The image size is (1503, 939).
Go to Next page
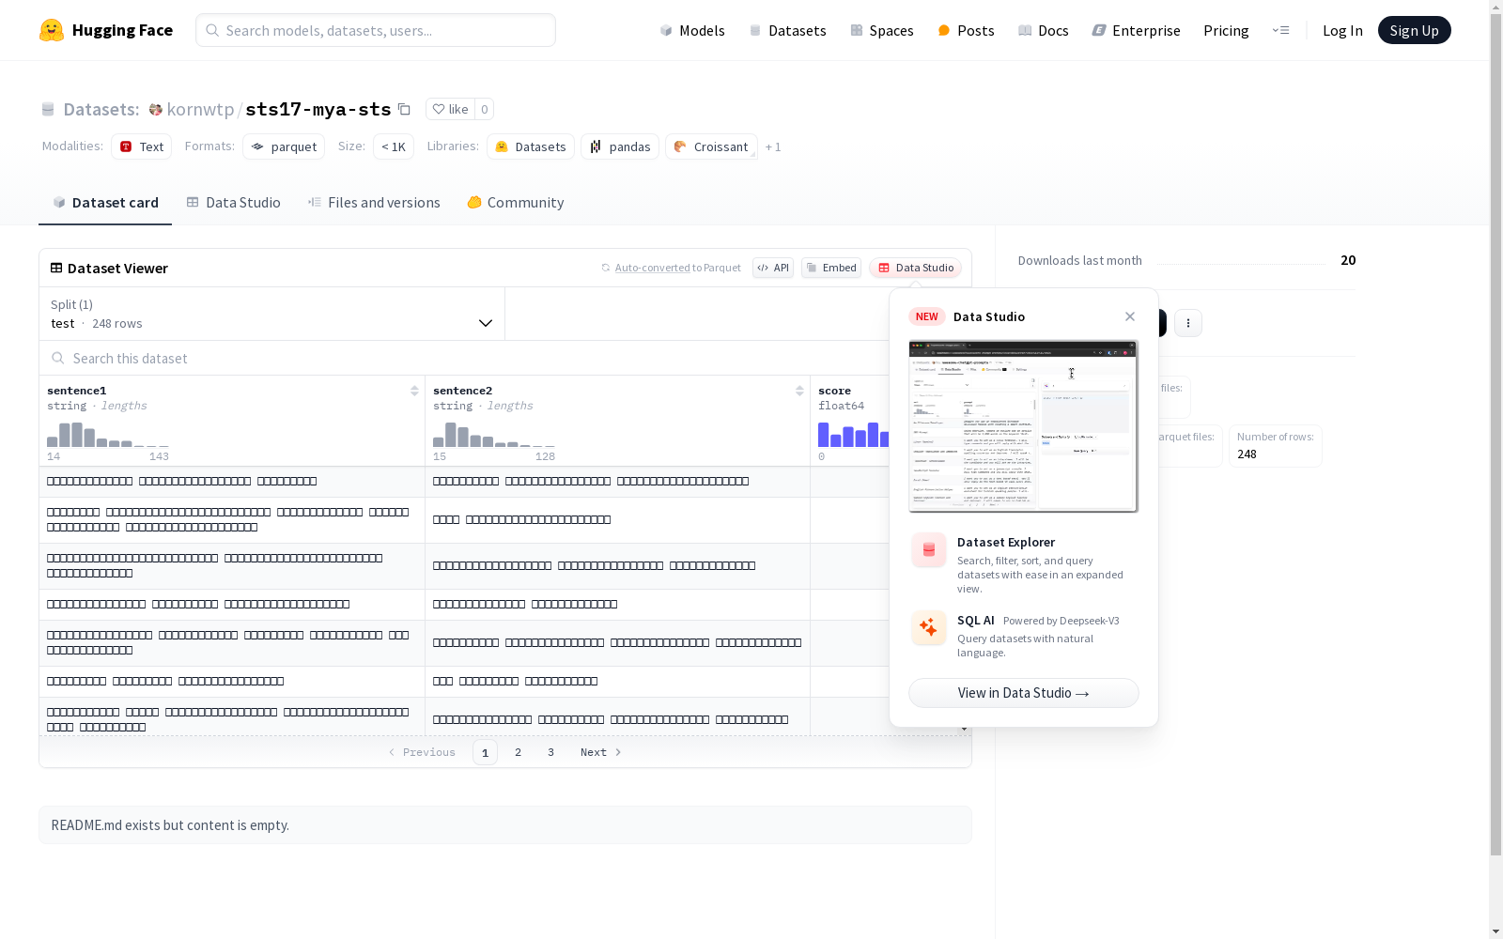[x=601, y=752]
